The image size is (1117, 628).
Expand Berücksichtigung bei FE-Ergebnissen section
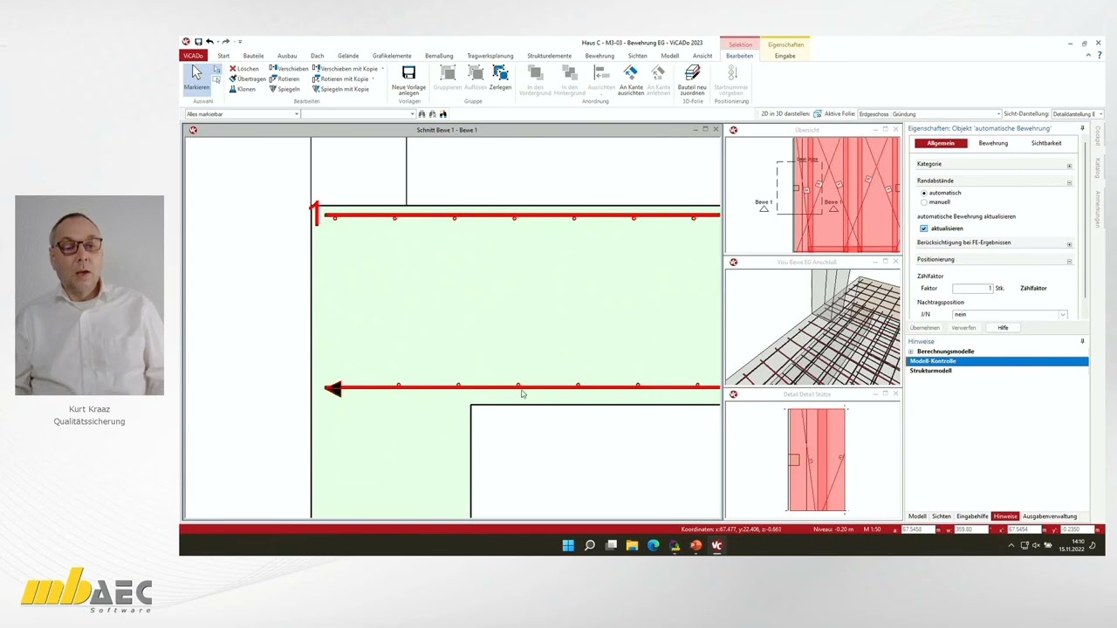(1069, 244)
